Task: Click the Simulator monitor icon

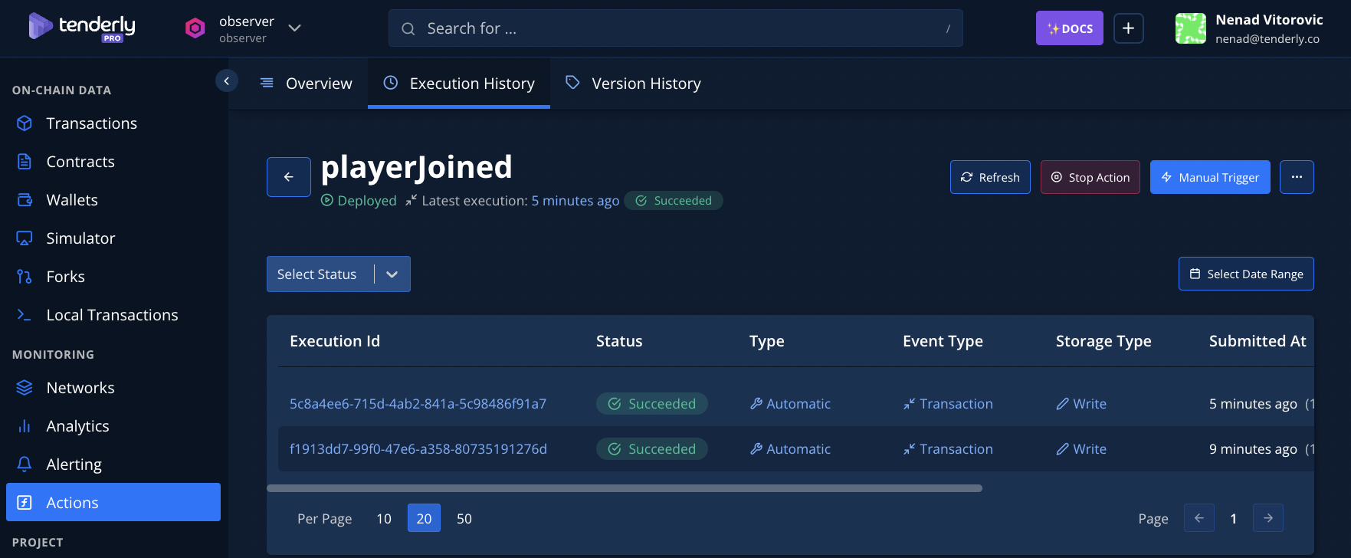Action: tap(25, 238)
